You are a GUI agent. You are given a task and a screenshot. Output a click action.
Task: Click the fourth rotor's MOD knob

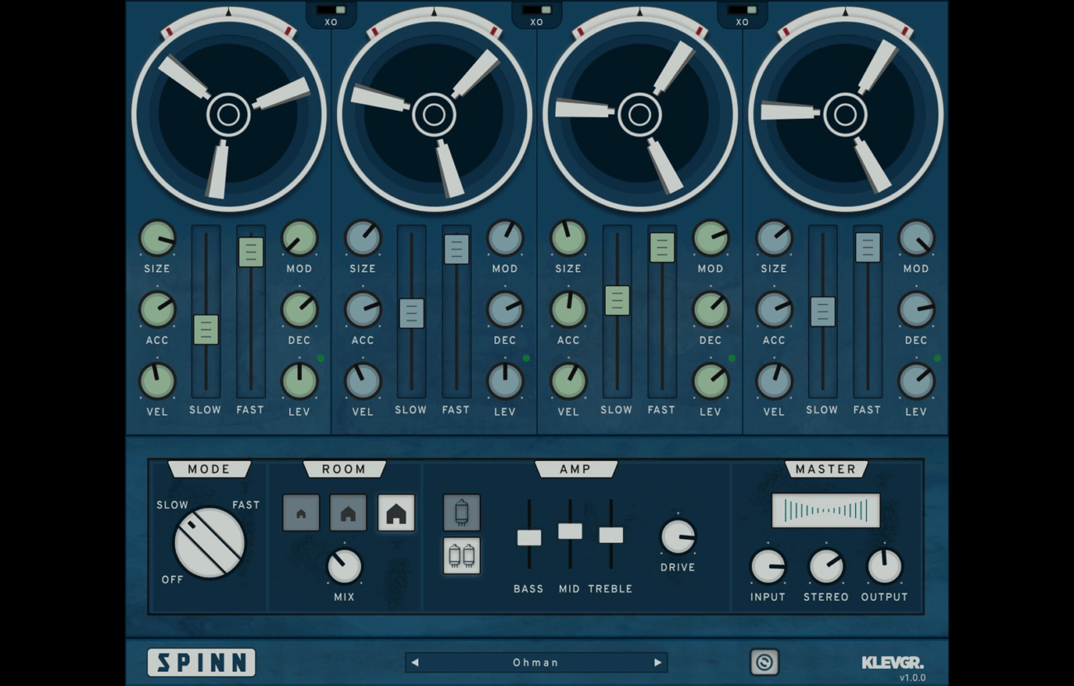(916, 238)
